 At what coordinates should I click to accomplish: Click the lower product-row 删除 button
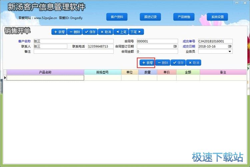[163, 63]
